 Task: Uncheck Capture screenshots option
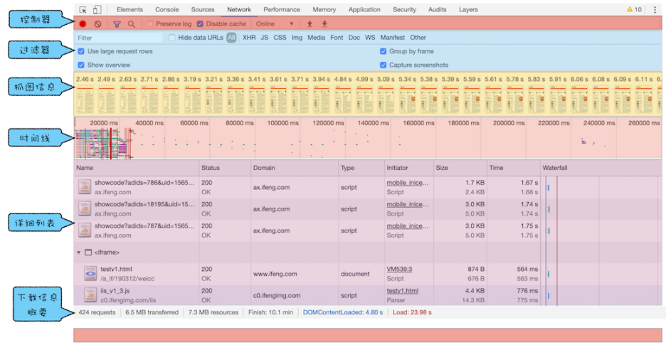coord(384,65)
